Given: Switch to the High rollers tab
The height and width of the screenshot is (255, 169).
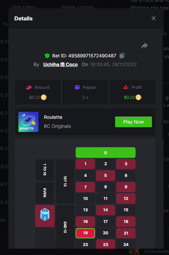Looking at the screenshot, I should click(24, 7).
